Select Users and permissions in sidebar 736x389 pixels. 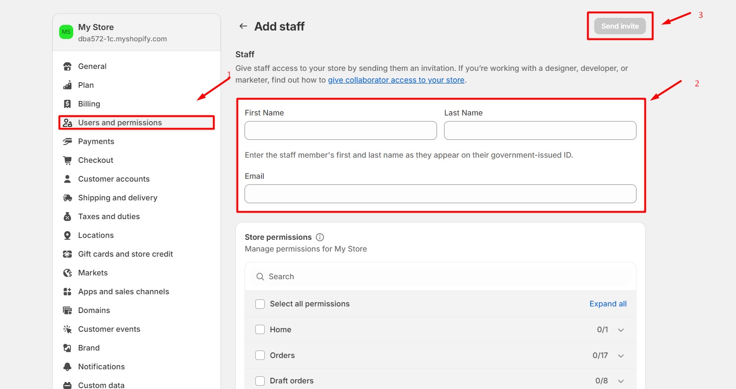(x=137, y=122)
